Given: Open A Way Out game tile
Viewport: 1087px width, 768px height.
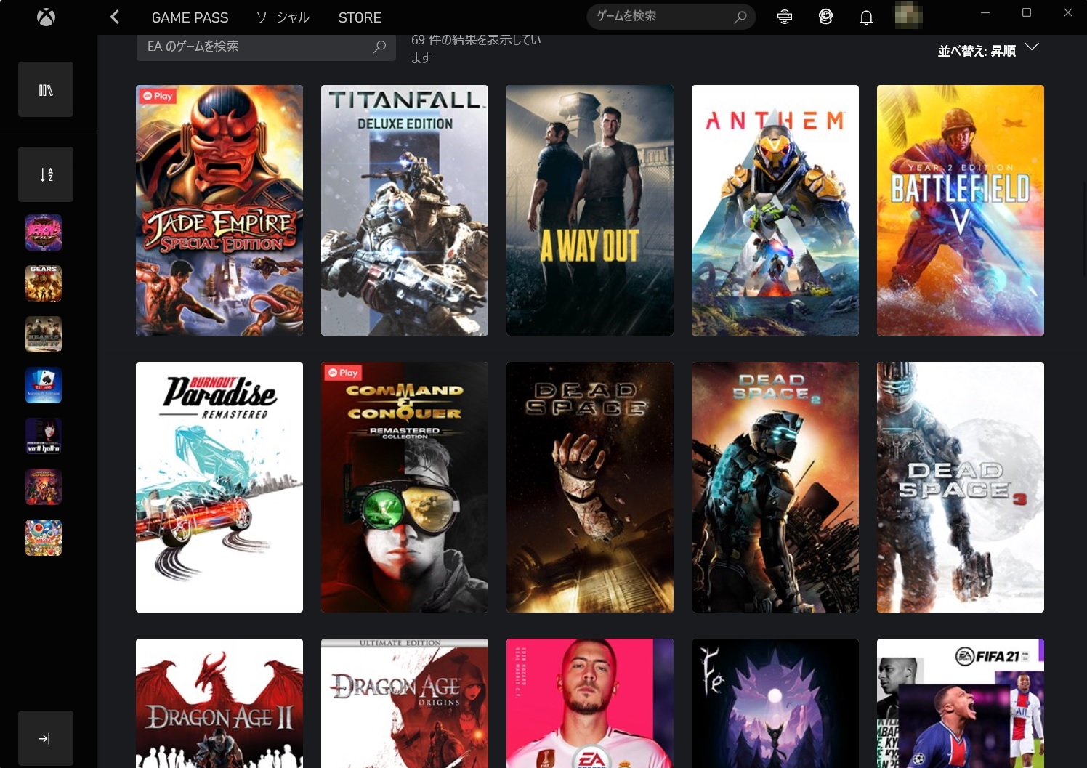Looking at the screenshot, I should point(590,210).
